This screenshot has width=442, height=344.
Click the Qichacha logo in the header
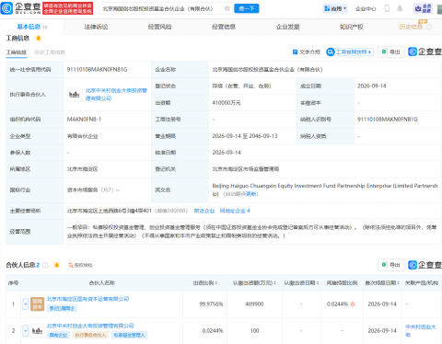pyautogui.click(x=21, y=8)
